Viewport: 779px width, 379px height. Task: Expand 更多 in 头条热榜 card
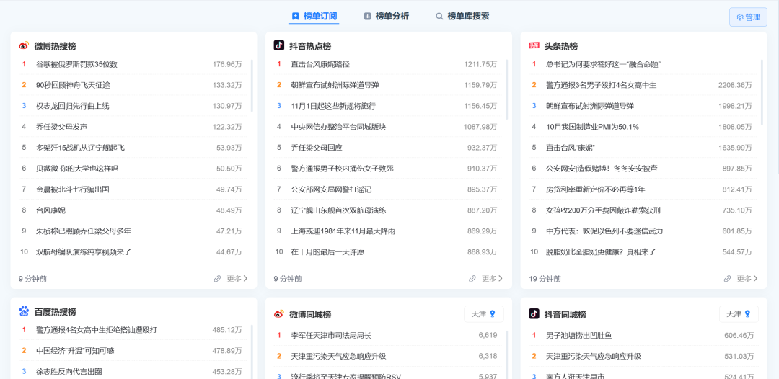(748, 279)
